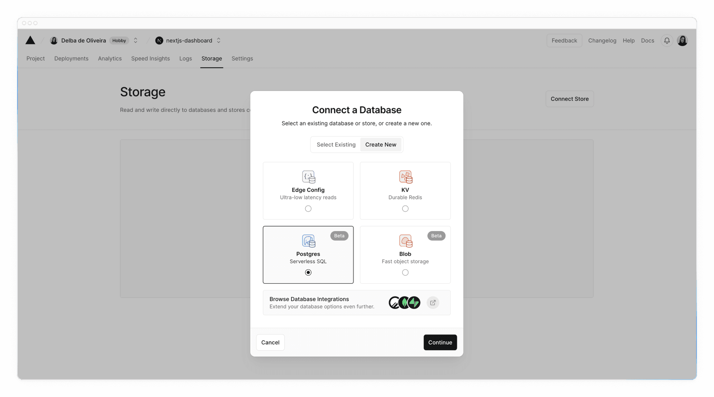714x397 pixels.
Task: Open the user profile avatar menu
Action: 682,40
